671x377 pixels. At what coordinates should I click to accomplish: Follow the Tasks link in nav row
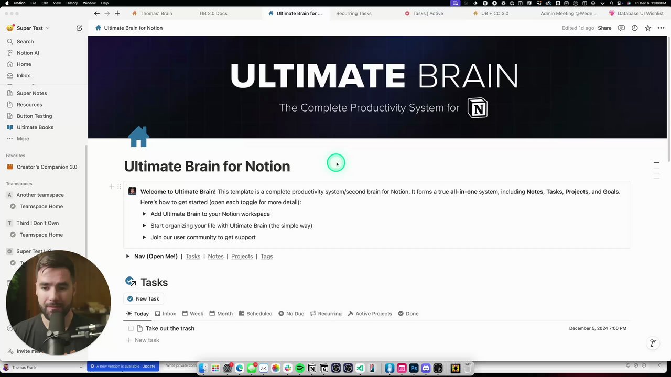192,256
